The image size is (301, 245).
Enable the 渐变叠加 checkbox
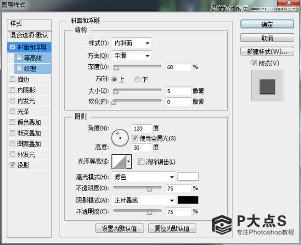(x=12, y=133)
